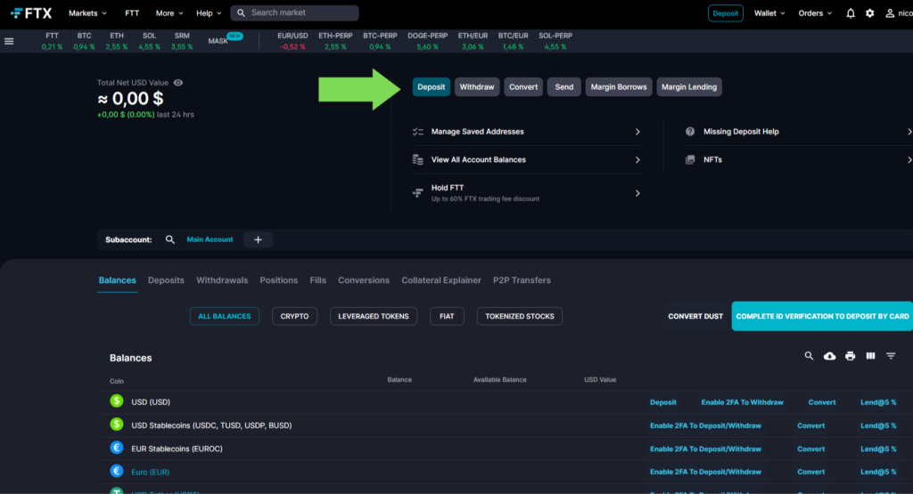Open the Collateral Explainer tab

click(x=440, y=280)
